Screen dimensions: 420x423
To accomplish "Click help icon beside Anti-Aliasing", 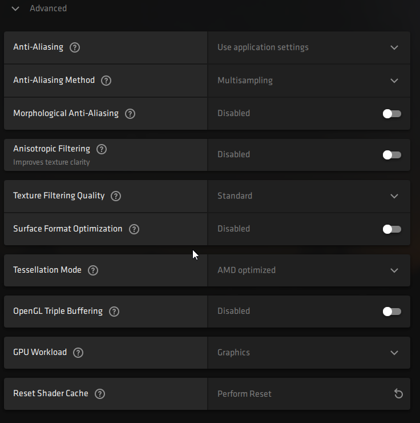I will [74, 47].
